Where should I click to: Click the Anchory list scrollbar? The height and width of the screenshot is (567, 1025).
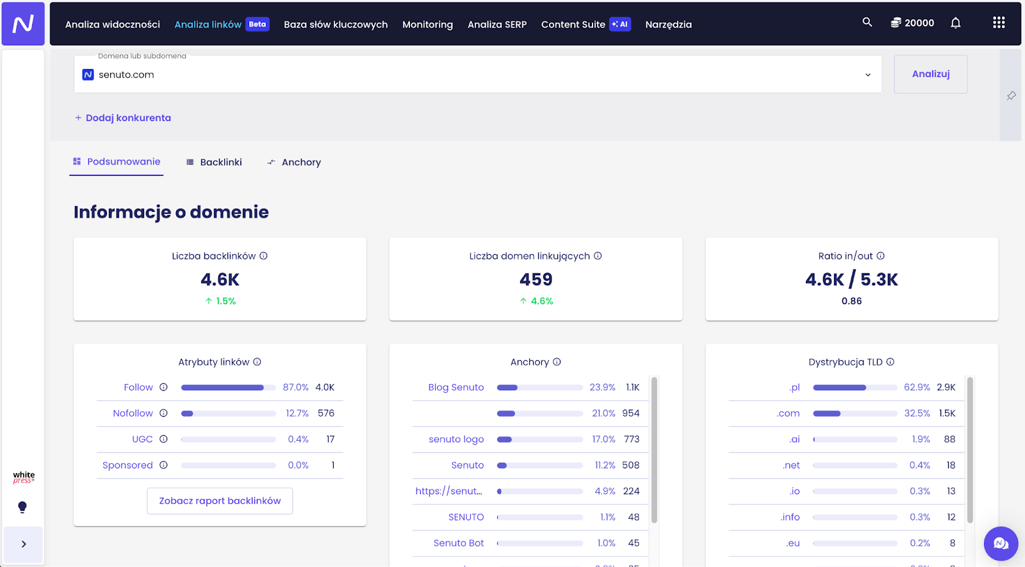[x=654, y=450]
